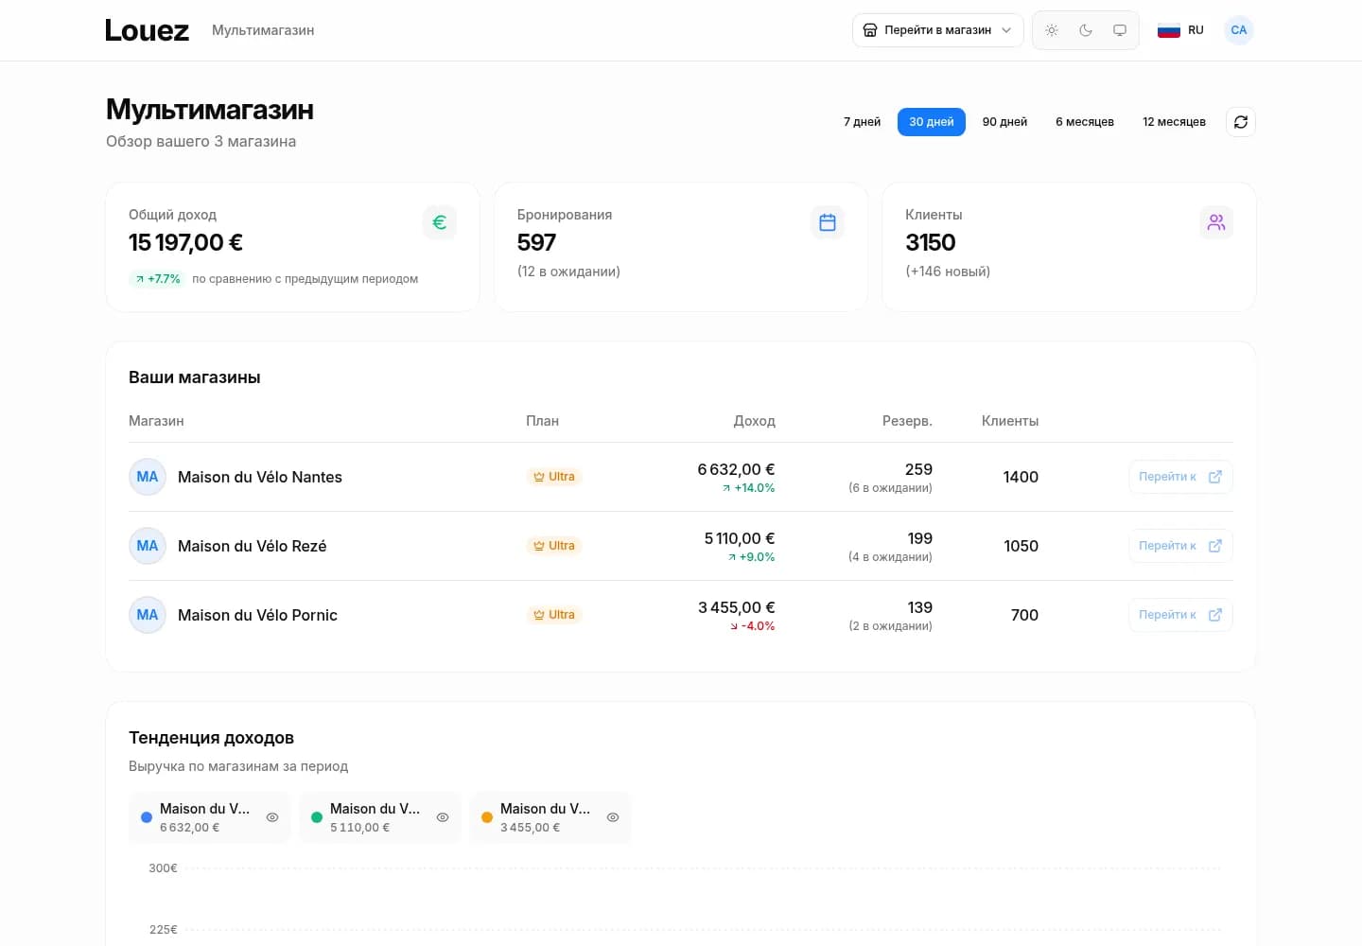Click the Louez logo
1362x946 pixels.
click(x=147, y=30)
